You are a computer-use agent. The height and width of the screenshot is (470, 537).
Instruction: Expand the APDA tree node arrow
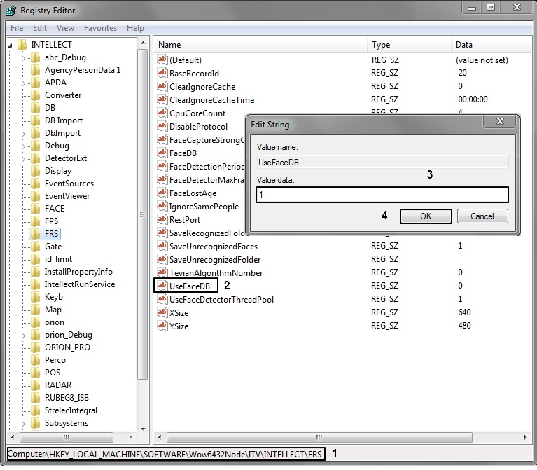click(23, 83)
